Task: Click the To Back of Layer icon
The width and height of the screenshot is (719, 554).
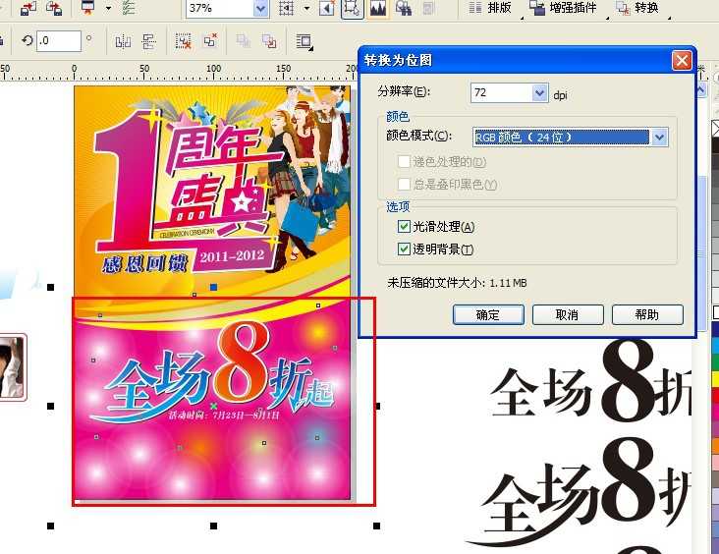Action: tap(269, 41)
